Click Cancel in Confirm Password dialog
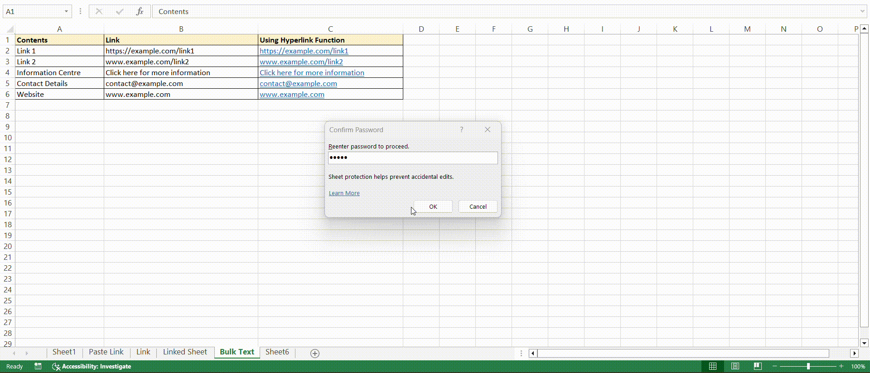 click(478, 206)
